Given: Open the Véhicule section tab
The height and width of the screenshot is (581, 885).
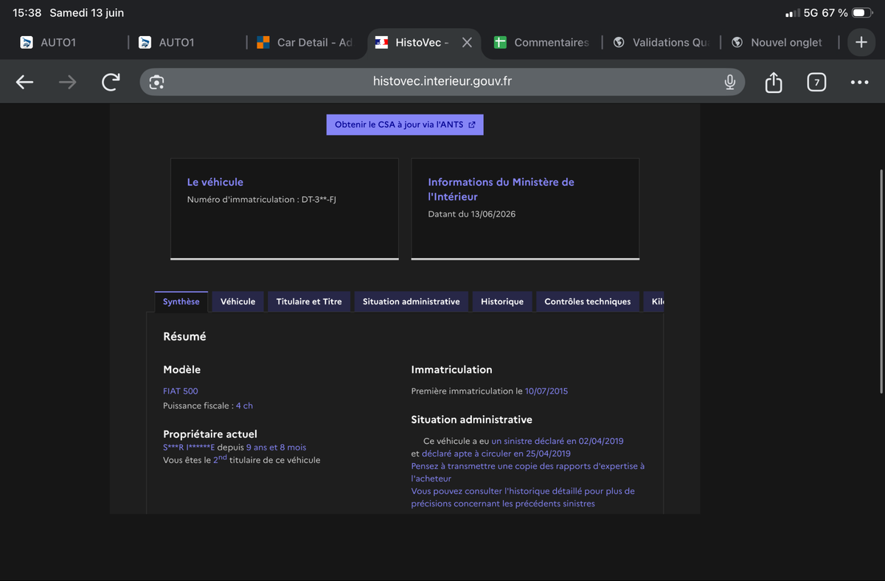Looking at the screenshot, I should 237,302.
